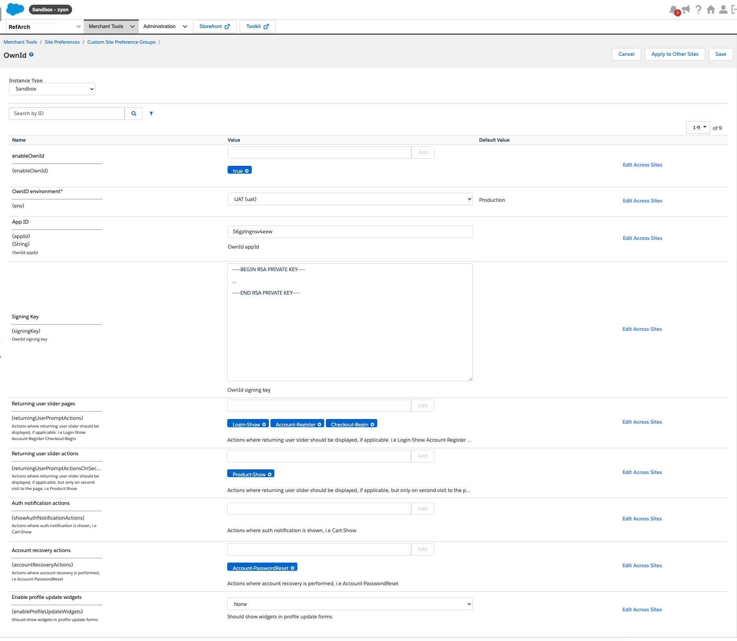Remove the Account-Register tag
The width and height of the screenshot is (737, 641).
319,424
